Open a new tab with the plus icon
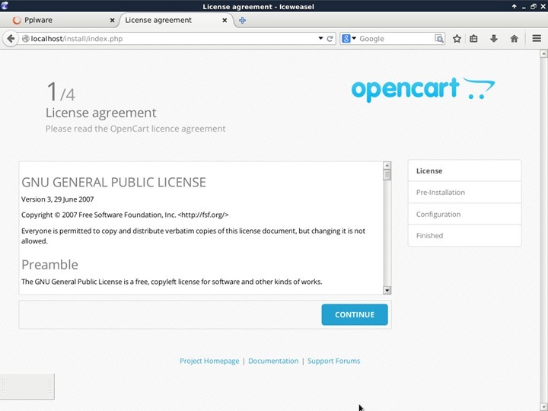 242,21
